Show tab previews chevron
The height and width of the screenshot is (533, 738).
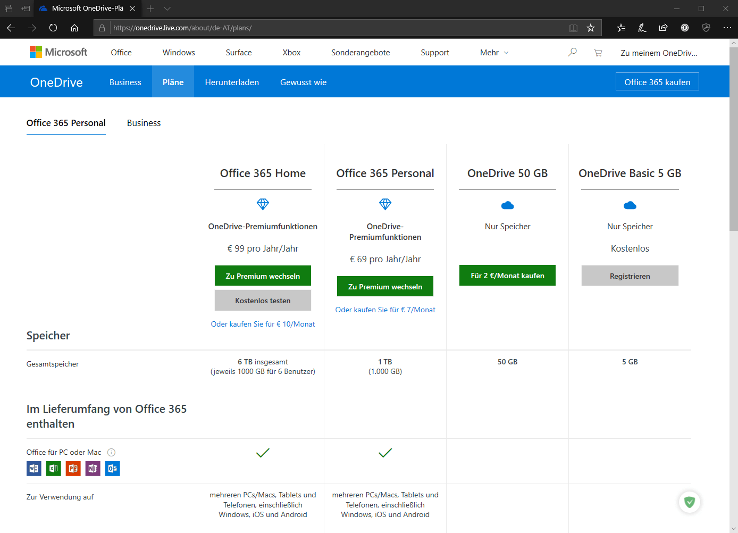(x=167, y=9)
